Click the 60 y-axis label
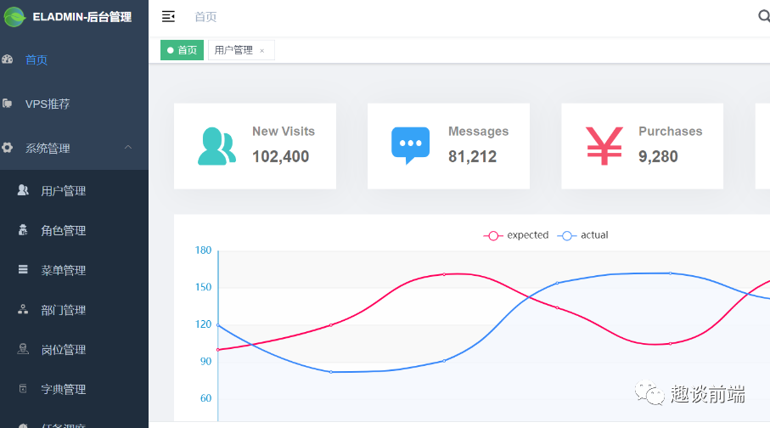 coord(205,398)
